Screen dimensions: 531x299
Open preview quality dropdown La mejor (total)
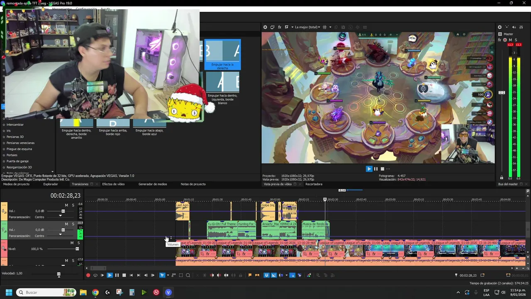pyautogui.click(x=307, y=27)
